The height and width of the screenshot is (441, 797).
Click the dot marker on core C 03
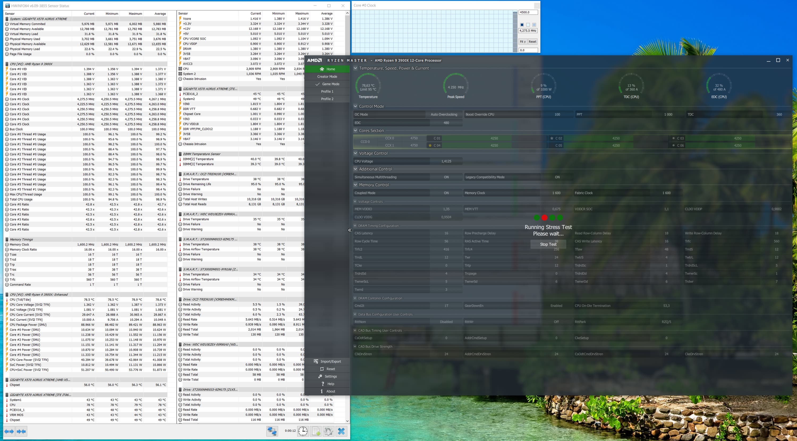673,138
